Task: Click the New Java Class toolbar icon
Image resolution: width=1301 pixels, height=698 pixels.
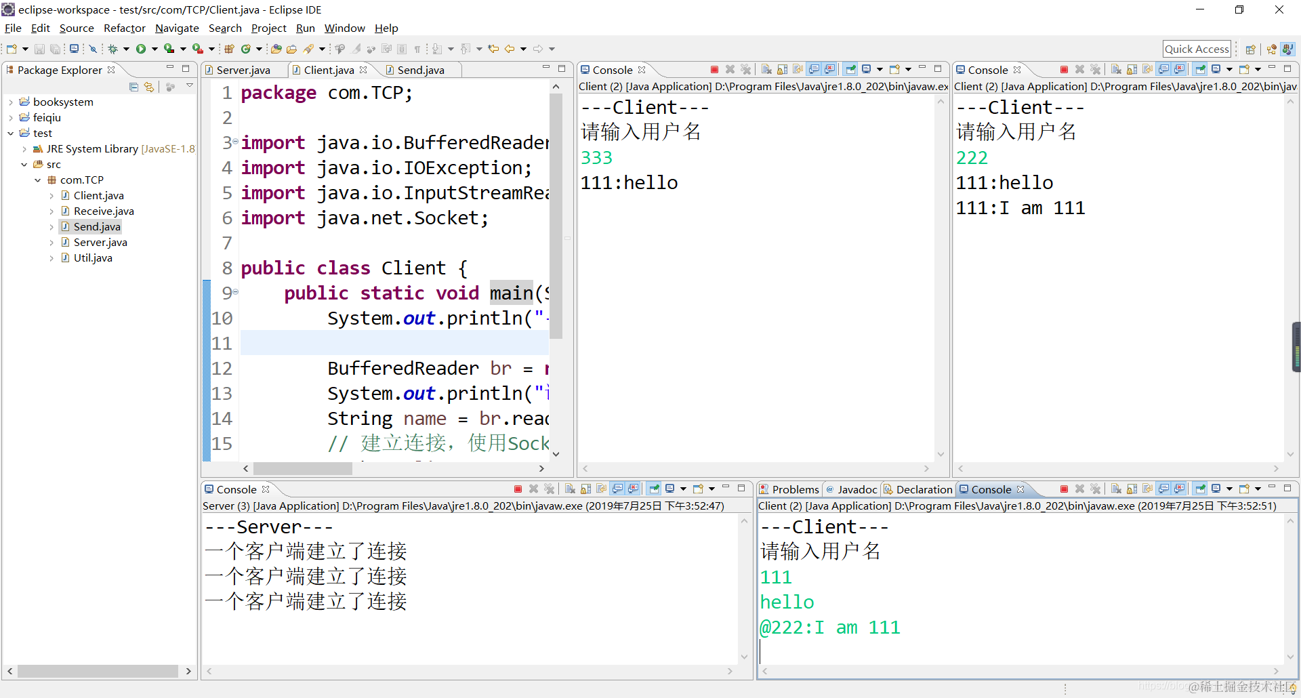Action: (x=246, y=49)
